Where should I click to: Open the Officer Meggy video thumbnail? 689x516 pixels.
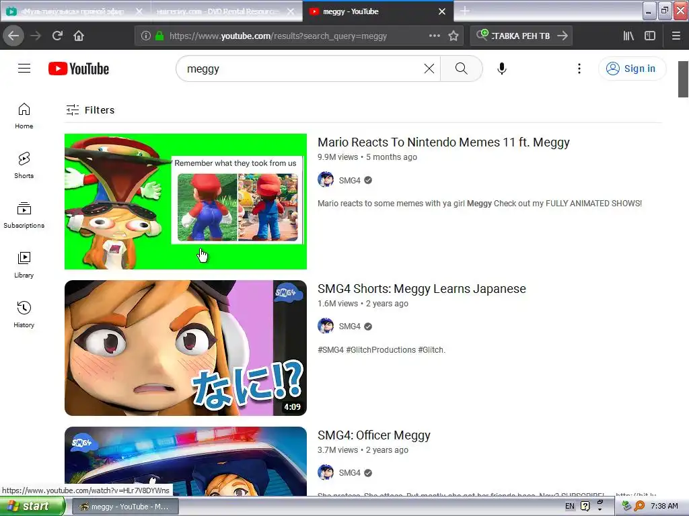tap(186, 461)
